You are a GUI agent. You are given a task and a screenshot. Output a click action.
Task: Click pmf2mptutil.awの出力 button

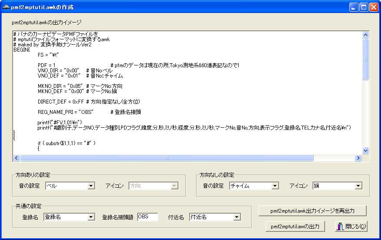[295, 227]
